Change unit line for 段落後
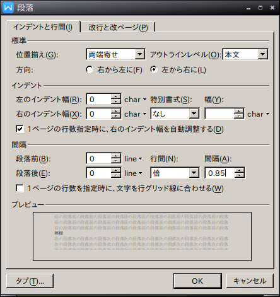 click(133, 173)
